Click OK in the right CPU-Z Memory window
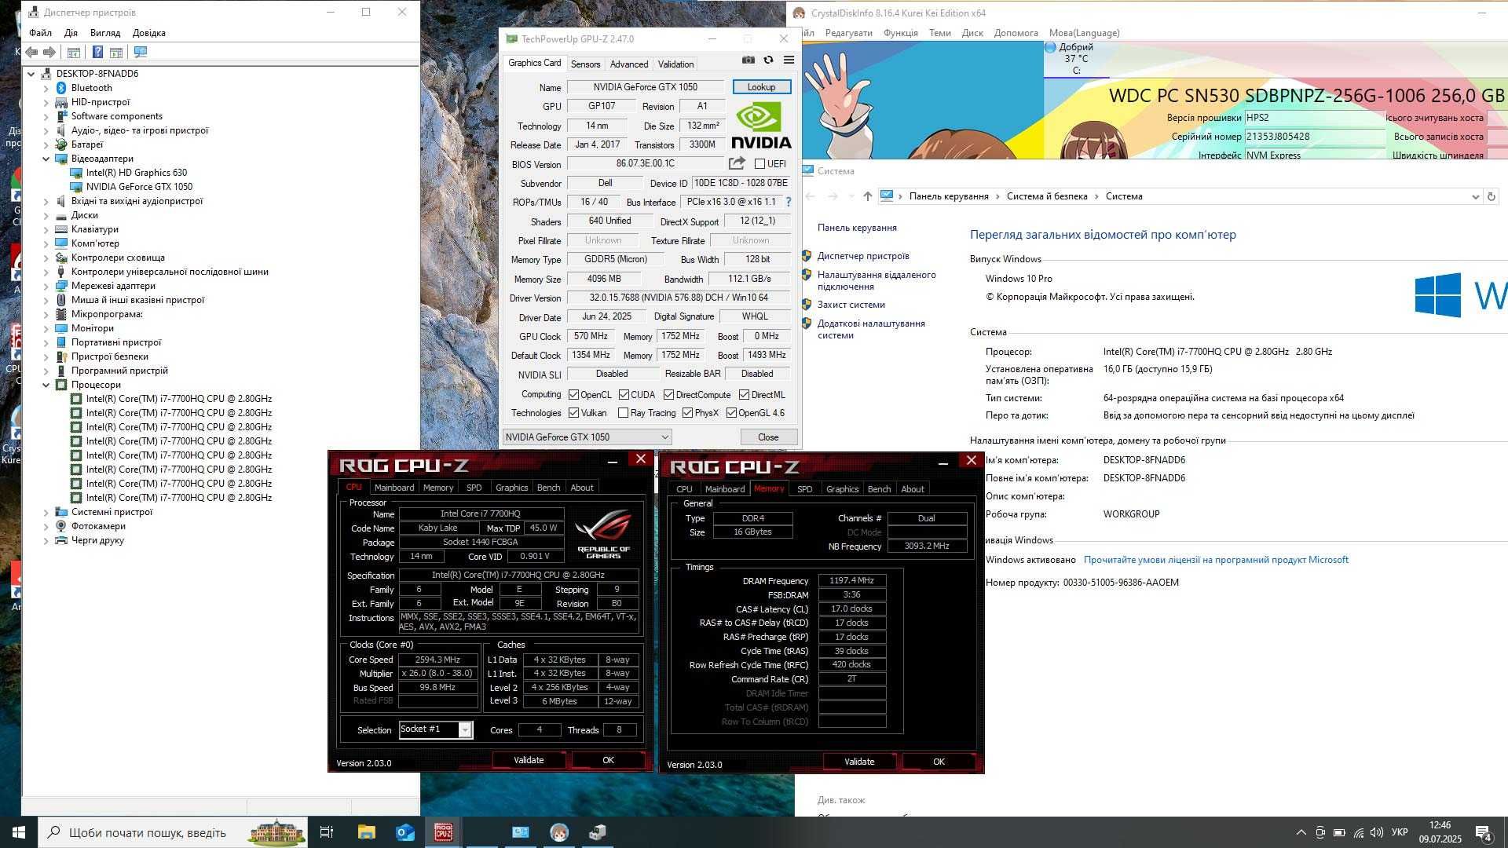 pos(939,762)
